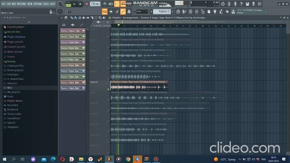This screenshot has height=163, width=290.
Task: Toggle auto-scroll arrow button
Action: [x=111, y=12]
